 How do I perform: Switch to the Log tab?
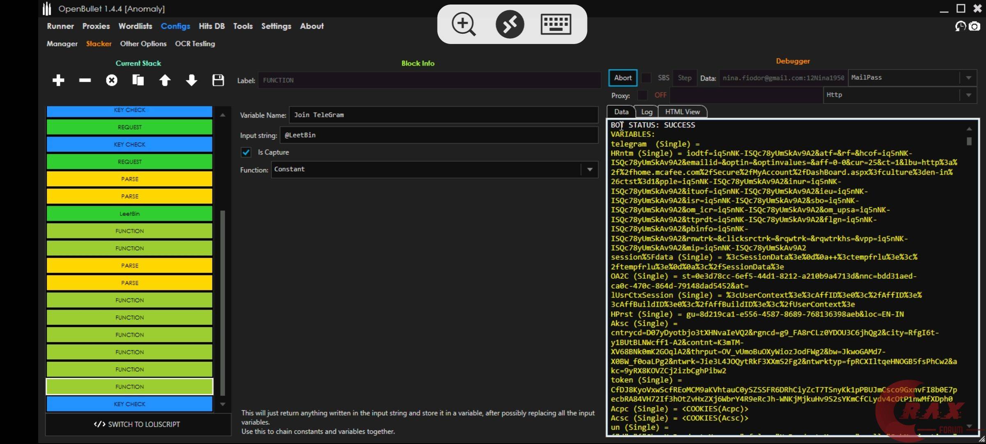pyautogui.click(x=647, y=112)
